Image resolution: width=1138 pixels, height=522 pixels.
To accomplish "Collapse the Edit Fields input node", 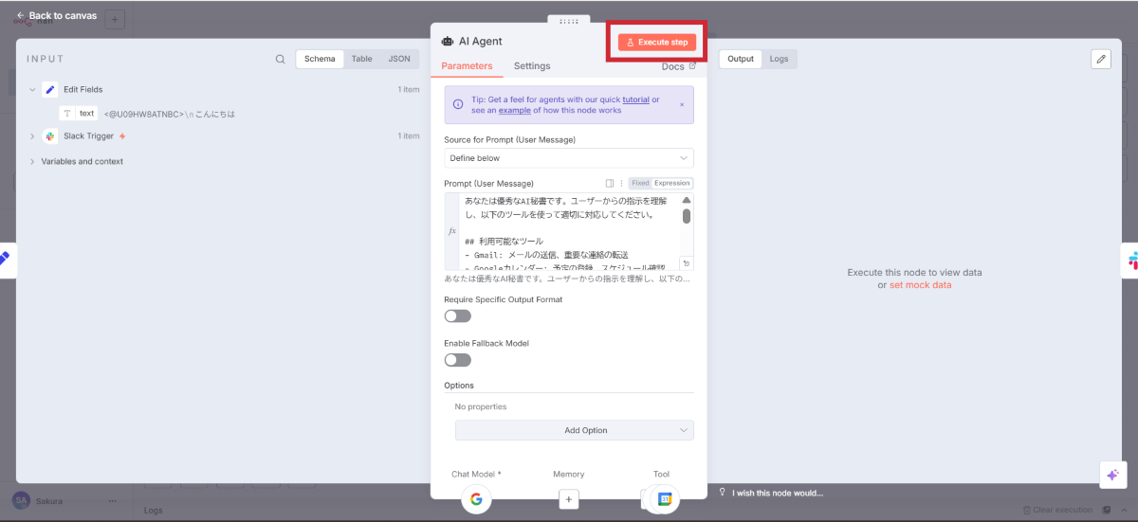I will [x=32, y=90].
